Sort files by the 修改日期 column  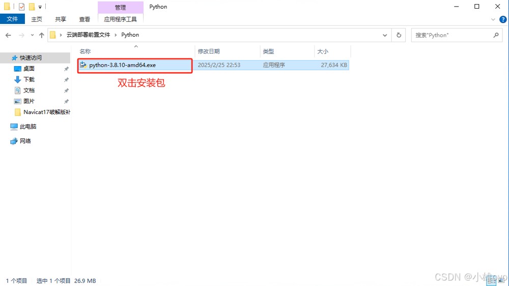[209, 51]
